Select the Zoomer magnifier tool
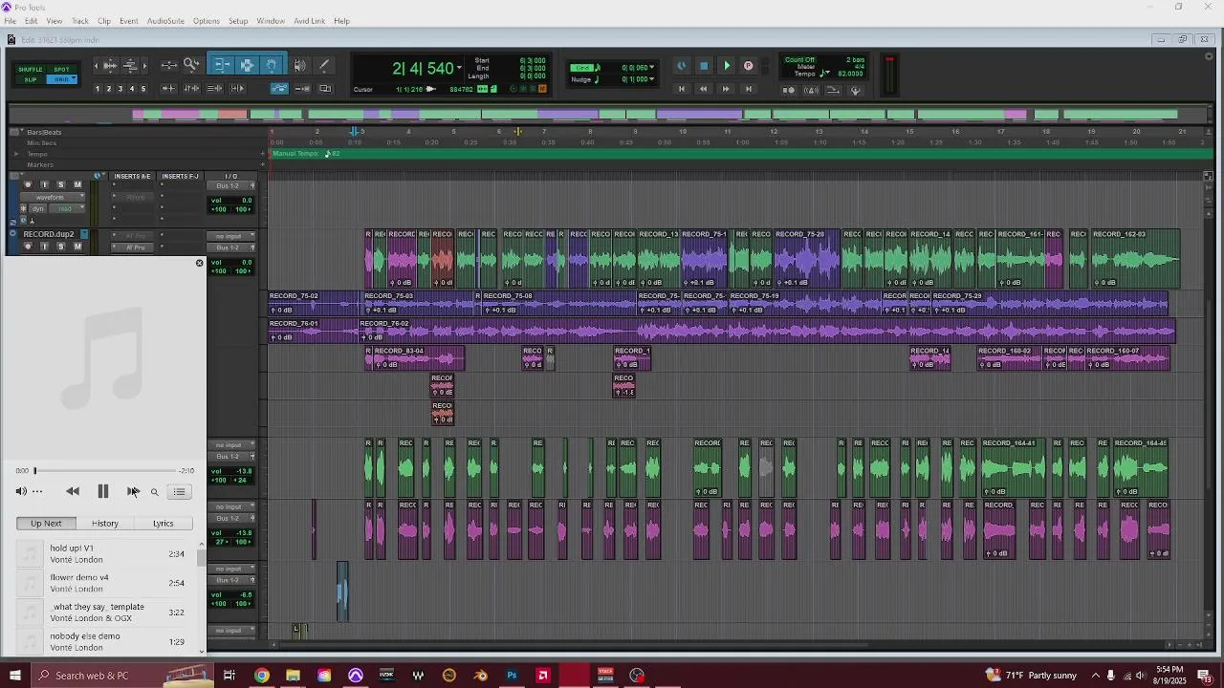Screen dimensions: 1224x688 pyautogui.click(x=191, y=65)
